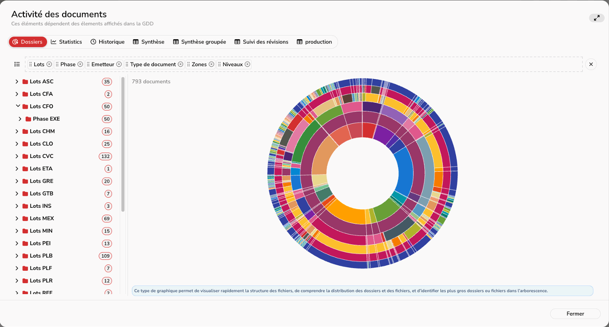
Task: Expand the Lots PLB folder
Action: (17, 256)
